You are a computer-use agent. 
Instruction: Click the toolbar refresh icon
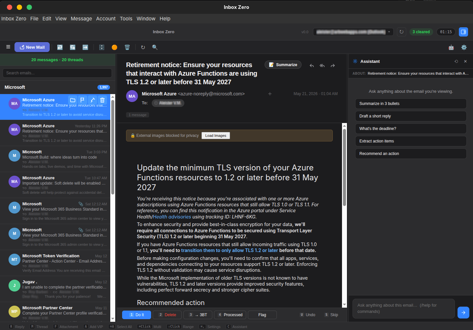(143, 47)
